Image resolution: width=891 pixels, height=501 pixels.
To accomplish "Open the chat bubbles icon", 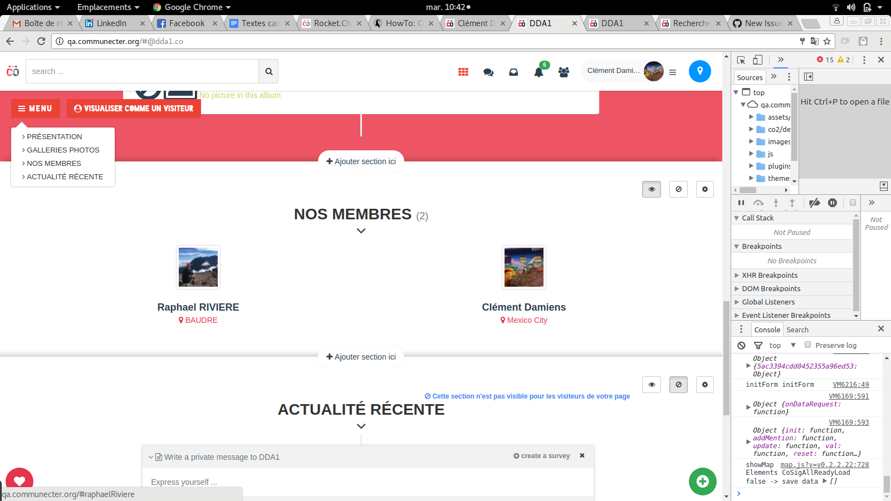I will click(488, 72).
